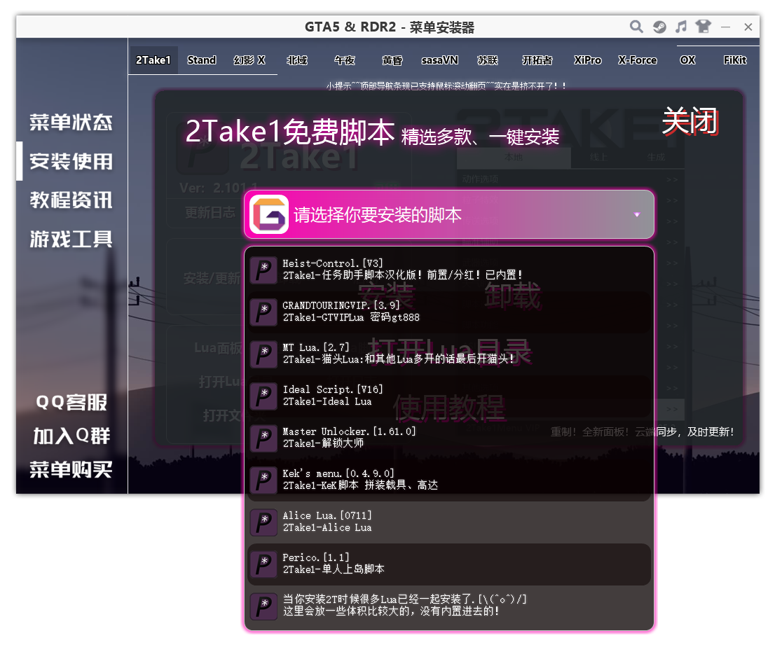This screenshot has height=645, width=782.
Task: Open the XiPro tab
Action: point(587,60)
